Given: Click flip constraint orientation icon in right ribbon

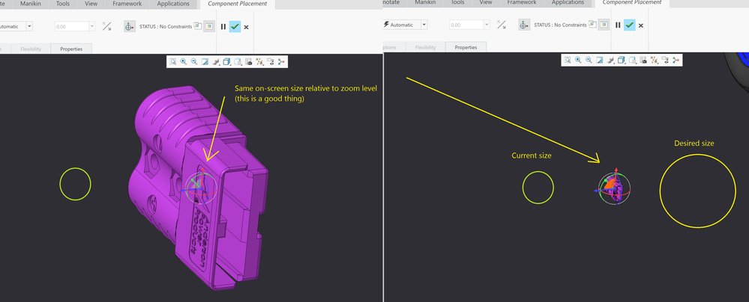Looking at the screenshot, I should tap(501, 25).
